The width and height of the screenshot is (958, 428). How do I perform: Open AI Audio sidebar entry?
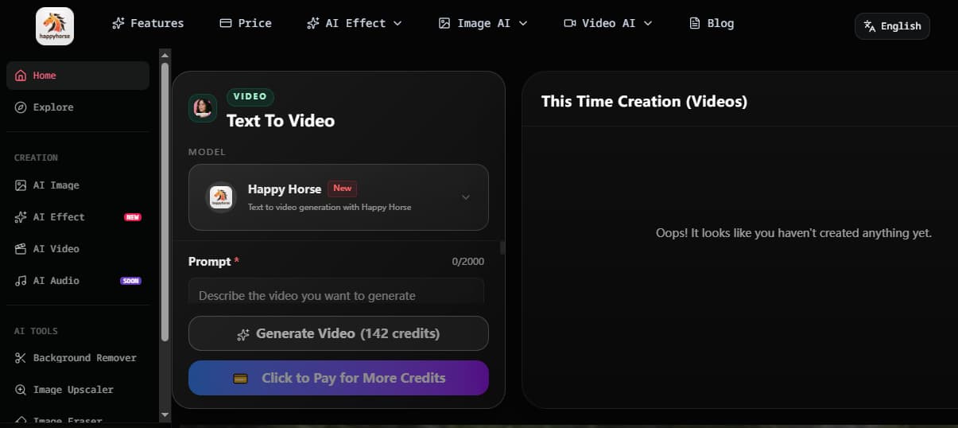(56, 281)
